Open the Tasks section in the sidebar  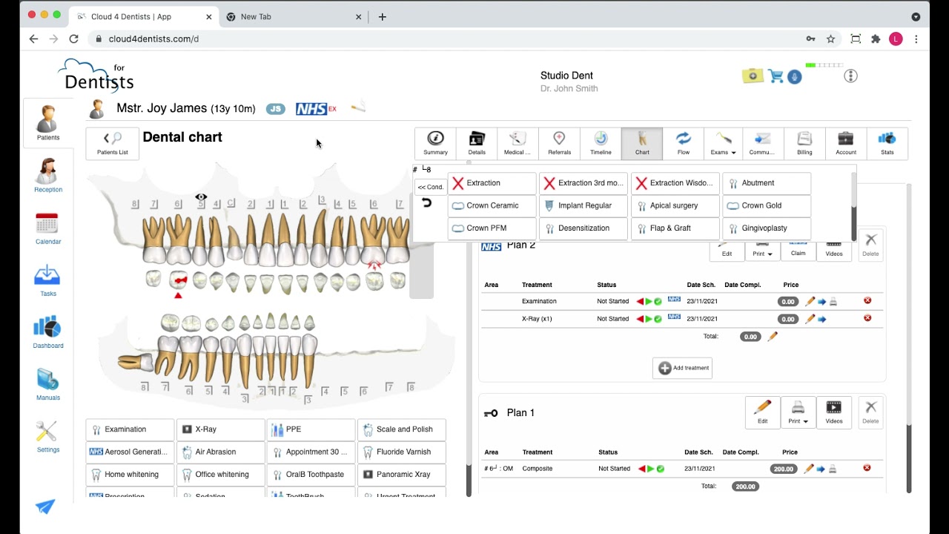[48, 280]
